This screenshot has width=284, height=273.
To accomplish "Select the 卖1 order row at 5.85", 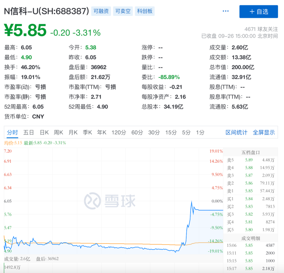I will point(251,191).
